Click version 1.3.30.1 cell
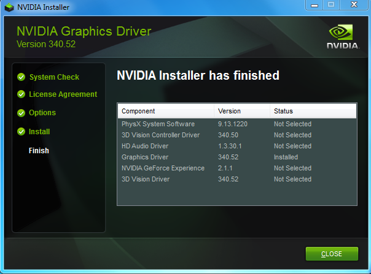 [x=230, y=146]
